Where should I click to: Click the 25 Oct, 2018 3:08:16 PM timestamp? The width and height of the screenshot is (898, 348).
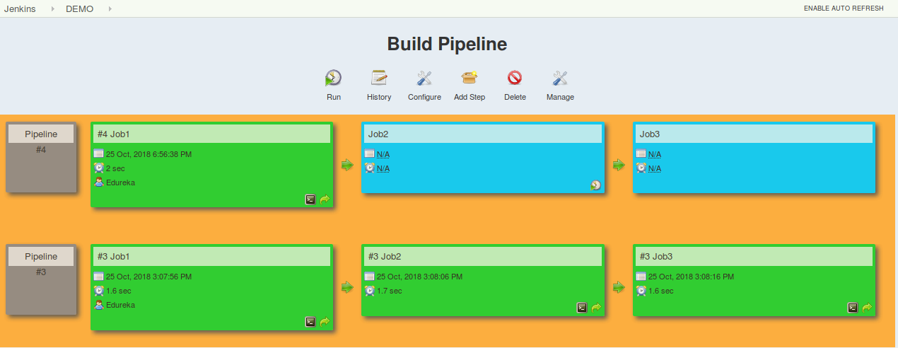692,277
